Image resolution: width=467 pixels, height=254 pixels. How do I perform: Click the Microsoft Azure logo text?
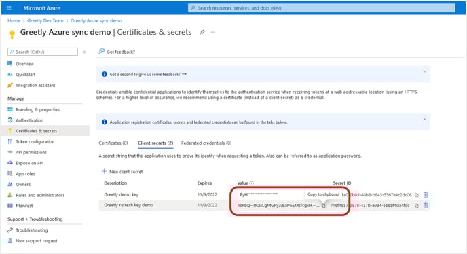click(41, 8)
